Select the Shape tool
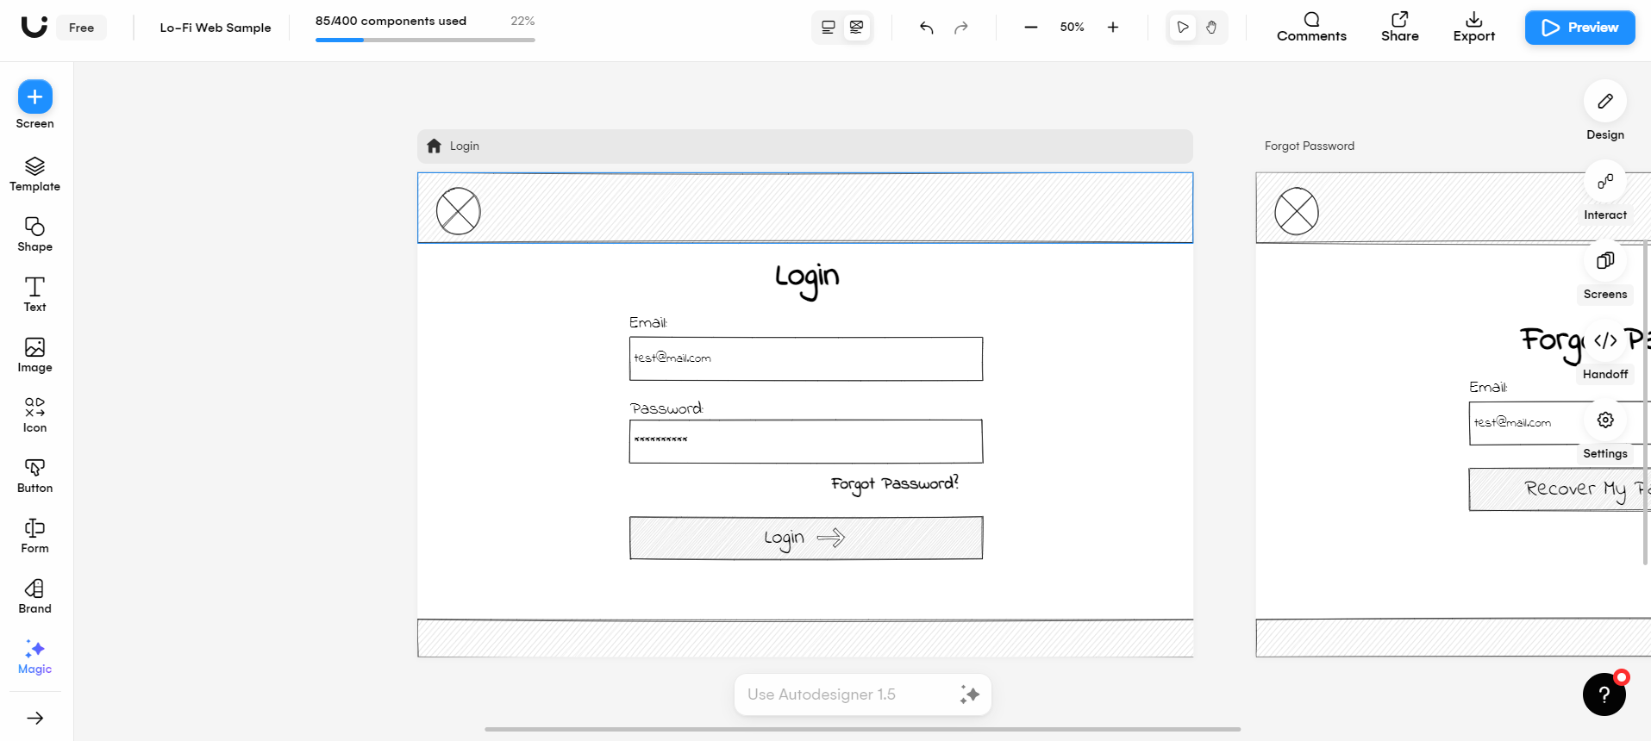The image size is (1651, 741). (34, 234)
